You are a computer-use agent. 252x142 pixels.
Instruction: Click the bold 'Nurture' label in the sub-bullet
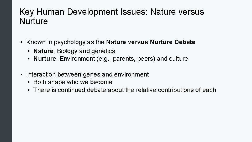tap(44, 59)
